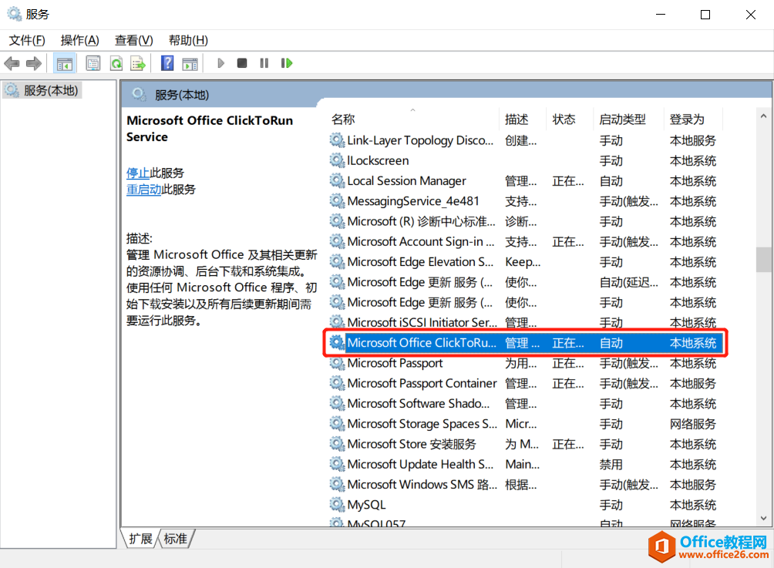Image resolution: width=774 pixels, height=568 pixels.
Task: Select Microsoft iSCSI Initiator Service row
Action: [524, 323]
